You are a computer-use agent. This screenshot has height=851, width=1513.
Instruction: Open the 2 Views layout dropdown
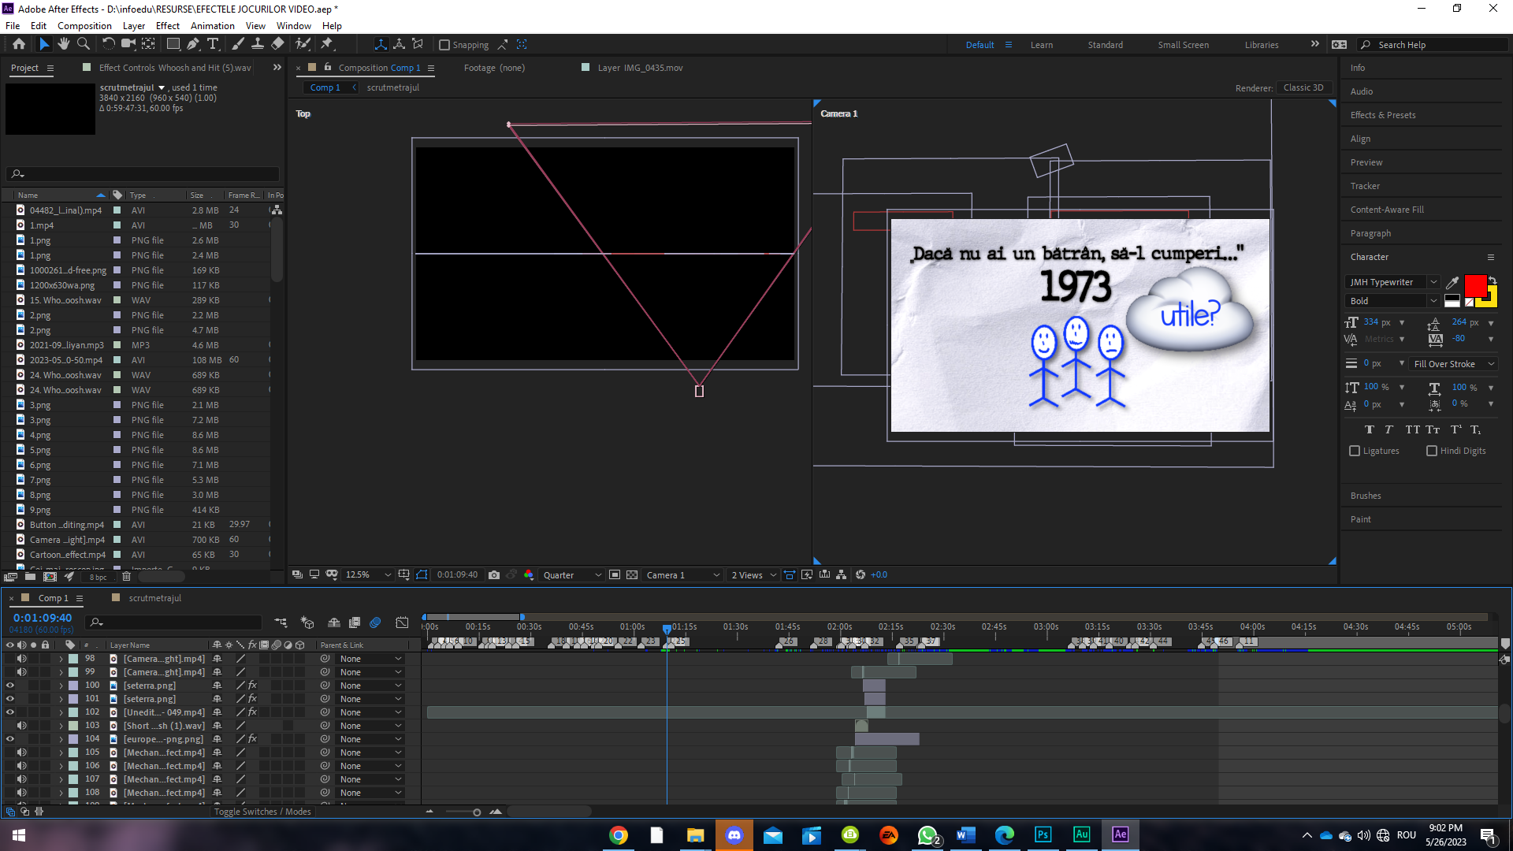(x=753, y=575)
